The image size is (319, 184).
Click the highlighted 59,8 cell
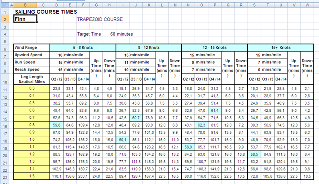tap(56, 125)
